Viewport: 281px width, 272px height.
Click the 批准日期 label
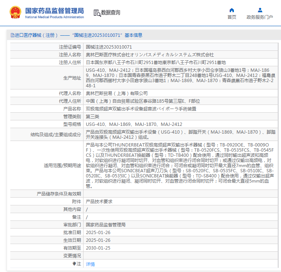pyautogui.click(x=72, y=232)
